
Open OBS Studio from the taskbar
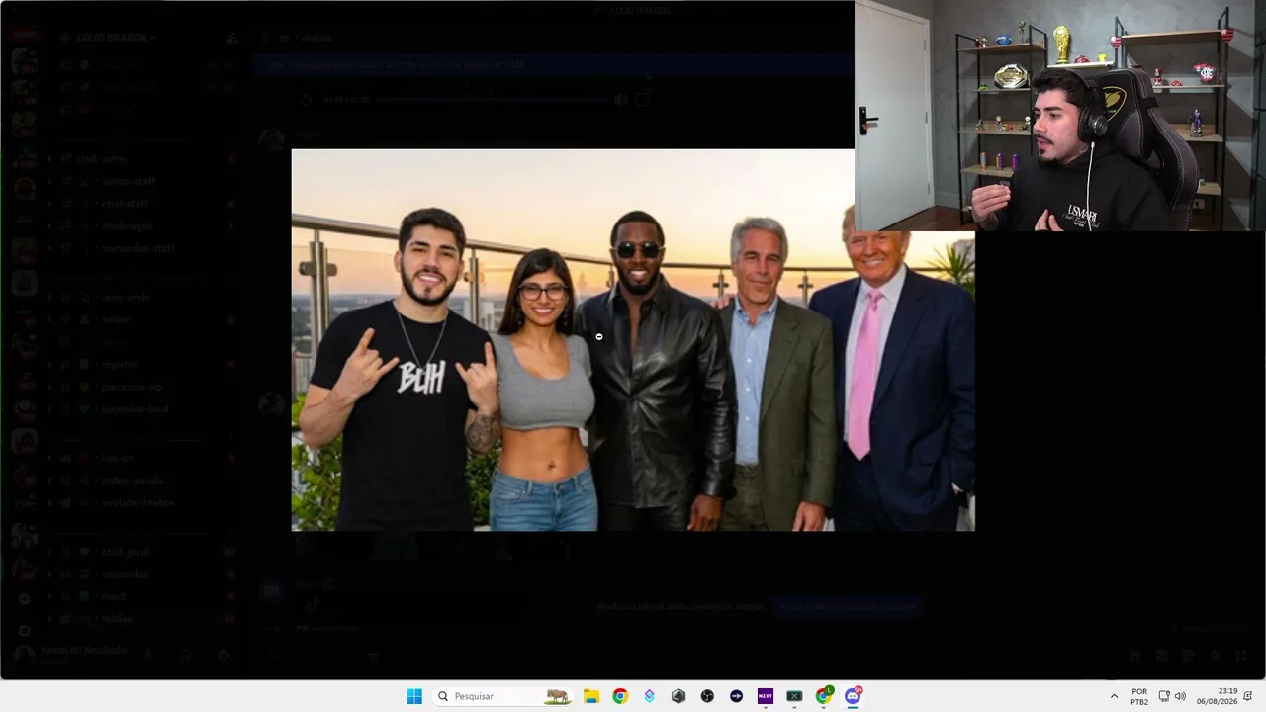(707, 696)
